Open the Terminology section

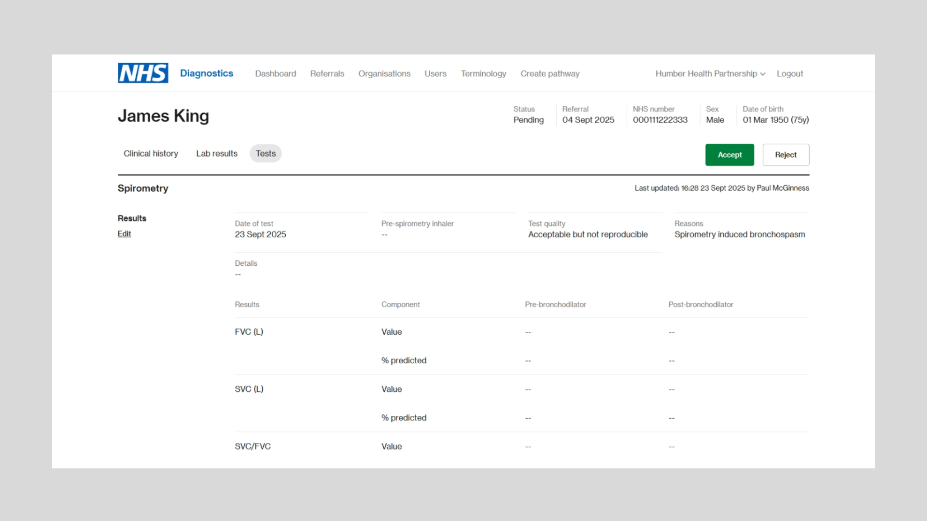[x=483, y=73]
